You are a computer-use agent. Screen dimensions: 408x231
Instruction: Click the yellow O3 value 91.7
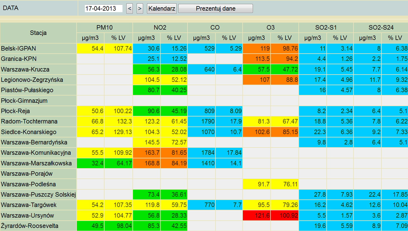pyautogui.click(x=257, y=184)
